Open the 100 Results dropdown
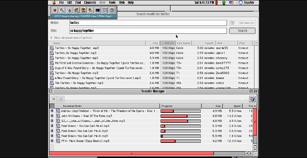This screenshot has height=158, width=307. pyautogui.click(x=242, y=23)
